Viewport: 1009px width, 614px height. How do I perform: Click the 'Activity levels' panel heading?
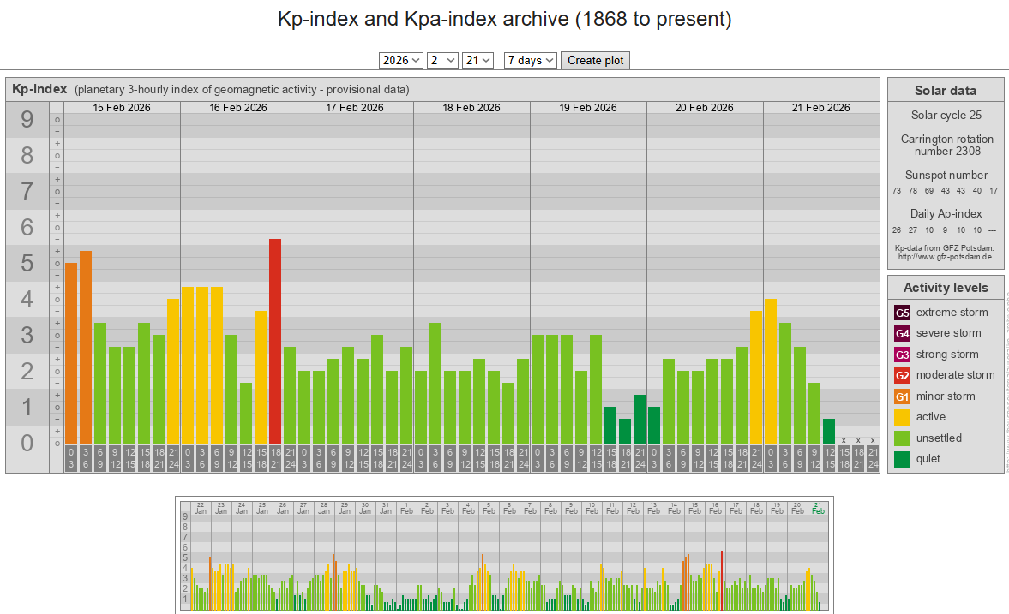(945, 288)
